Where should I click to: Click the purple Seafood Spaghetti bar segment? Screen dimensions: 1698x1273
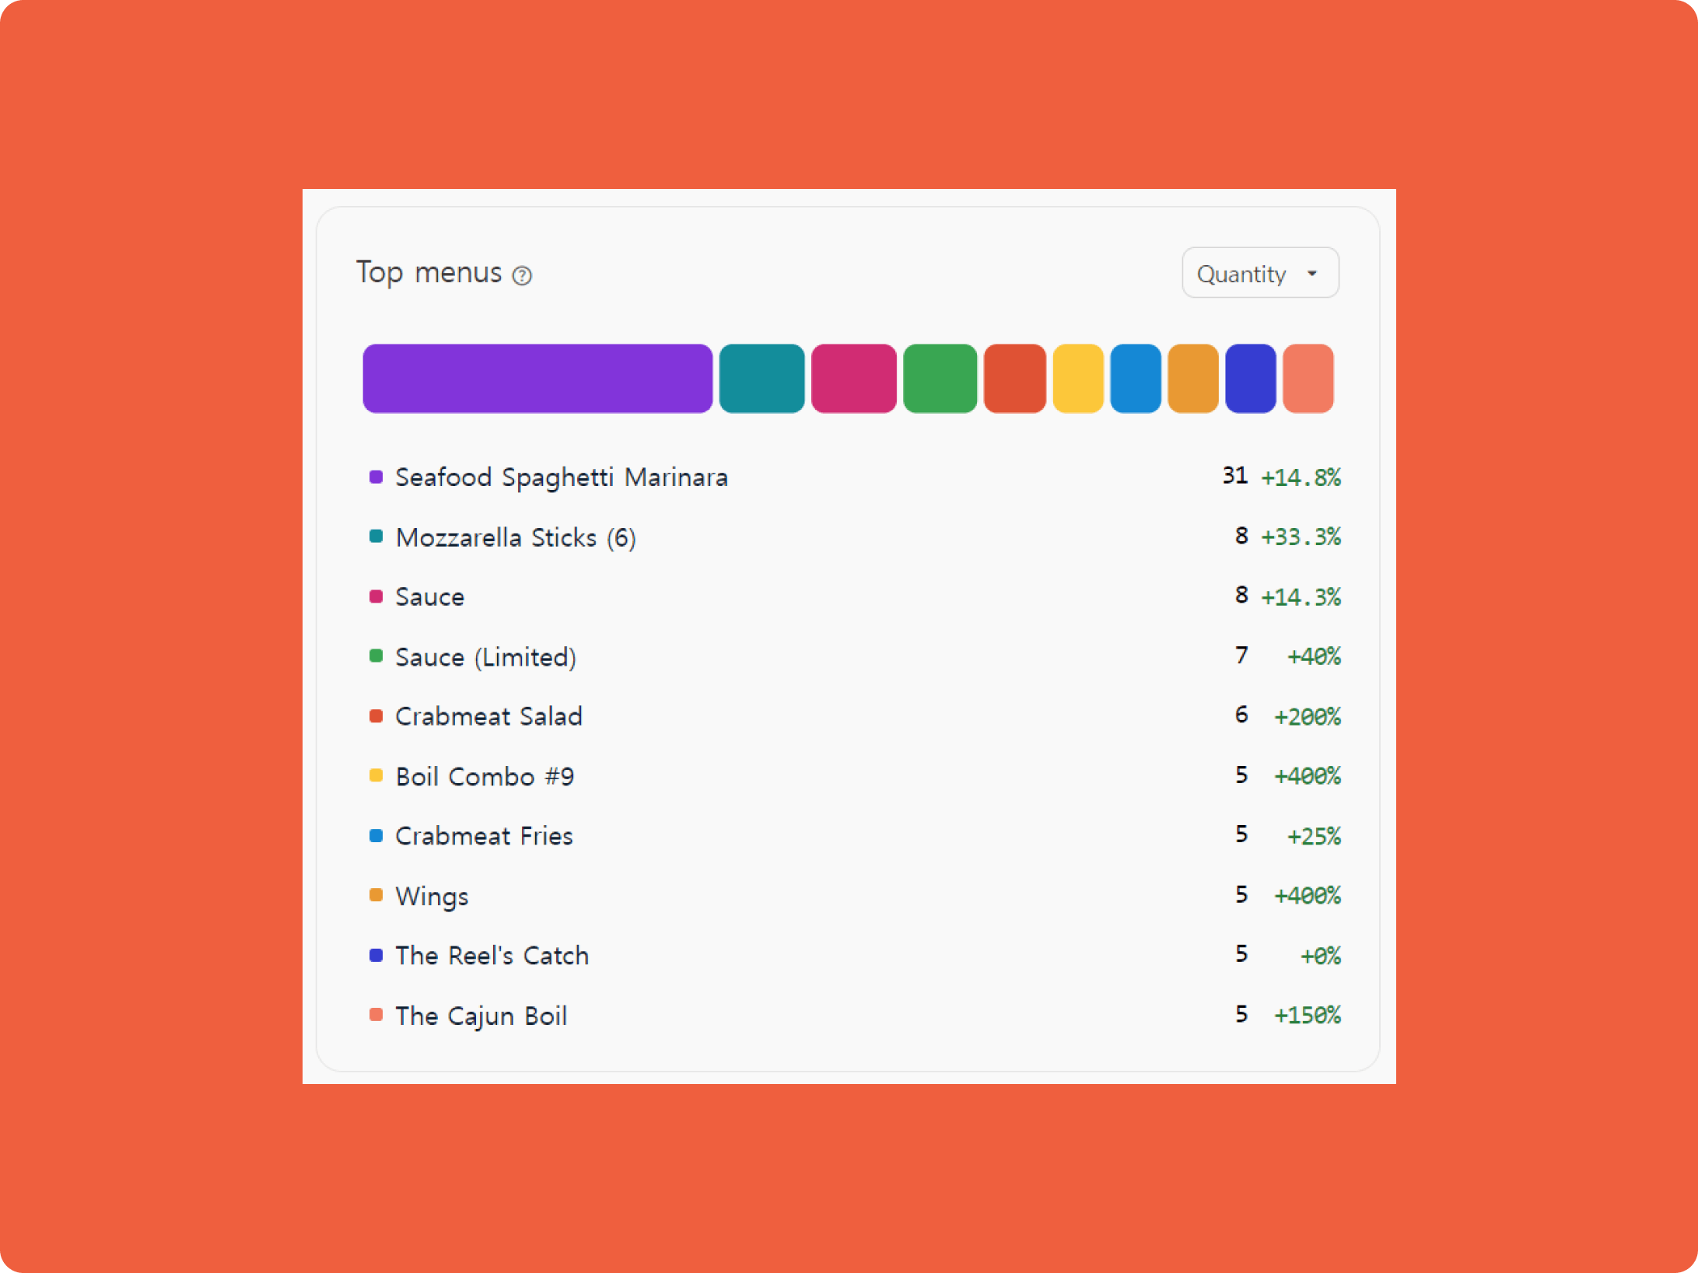(537, 379)
